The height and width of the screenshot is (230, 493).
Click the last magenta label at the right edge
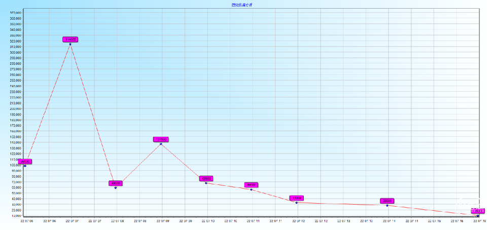click(478, 211)
